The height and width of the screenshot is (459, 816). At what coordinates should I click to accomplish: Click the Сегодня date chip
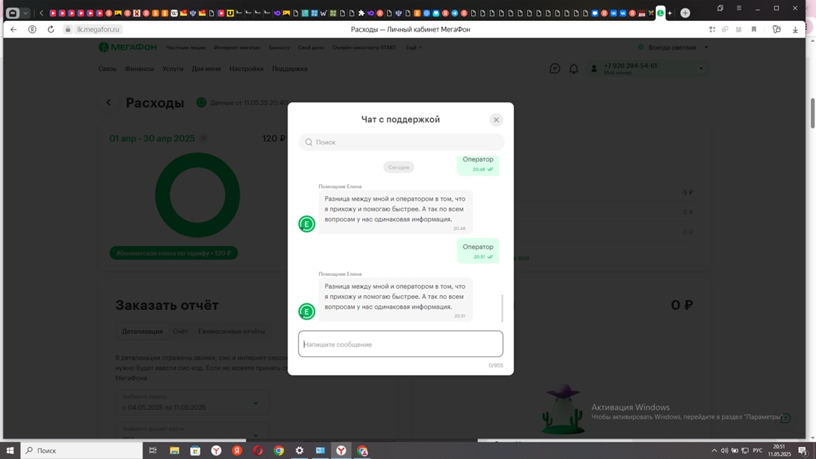click(399, 167)
